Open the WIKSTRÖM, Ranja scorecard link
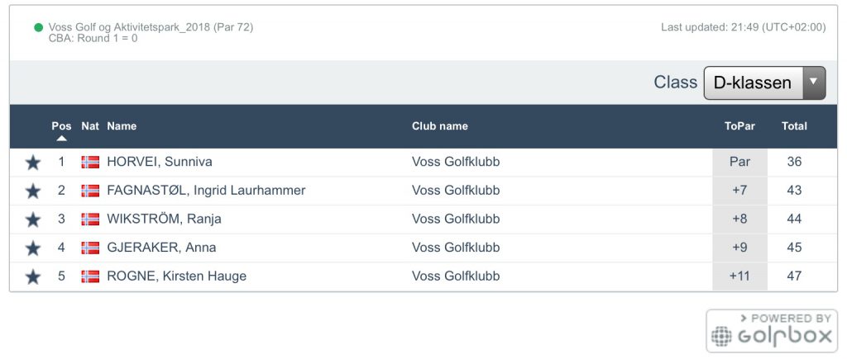Screen dimensions: 847x359 point(164,219)
